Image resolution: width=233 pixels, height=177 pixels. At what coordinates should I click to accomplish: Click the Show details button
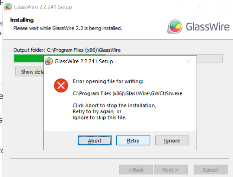30,72
